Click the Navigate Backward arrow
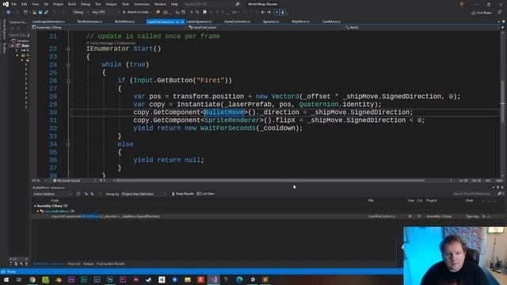Viewport: 507px width, 285px height. 263,13
